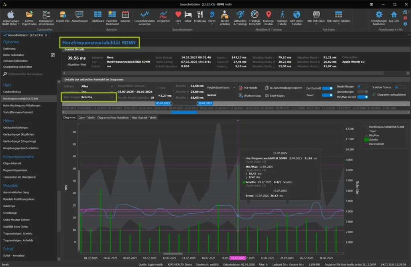Uncheck the Reiter beibehalten checkbox
This screenshot has height=267, width=411.
pyautogui.click(x=52, y=55)
